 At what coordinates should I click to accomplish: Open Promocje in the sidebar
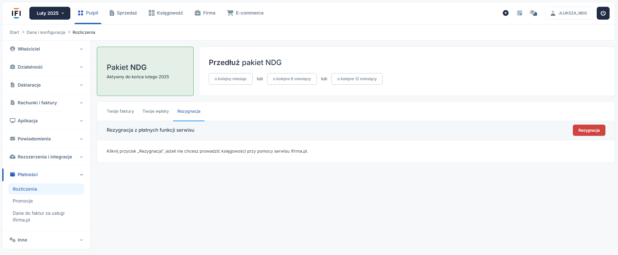(23, 201)
